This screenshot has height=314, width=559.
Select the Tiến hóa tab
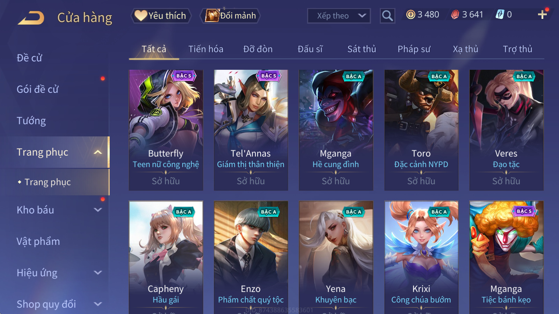point(206,49)
